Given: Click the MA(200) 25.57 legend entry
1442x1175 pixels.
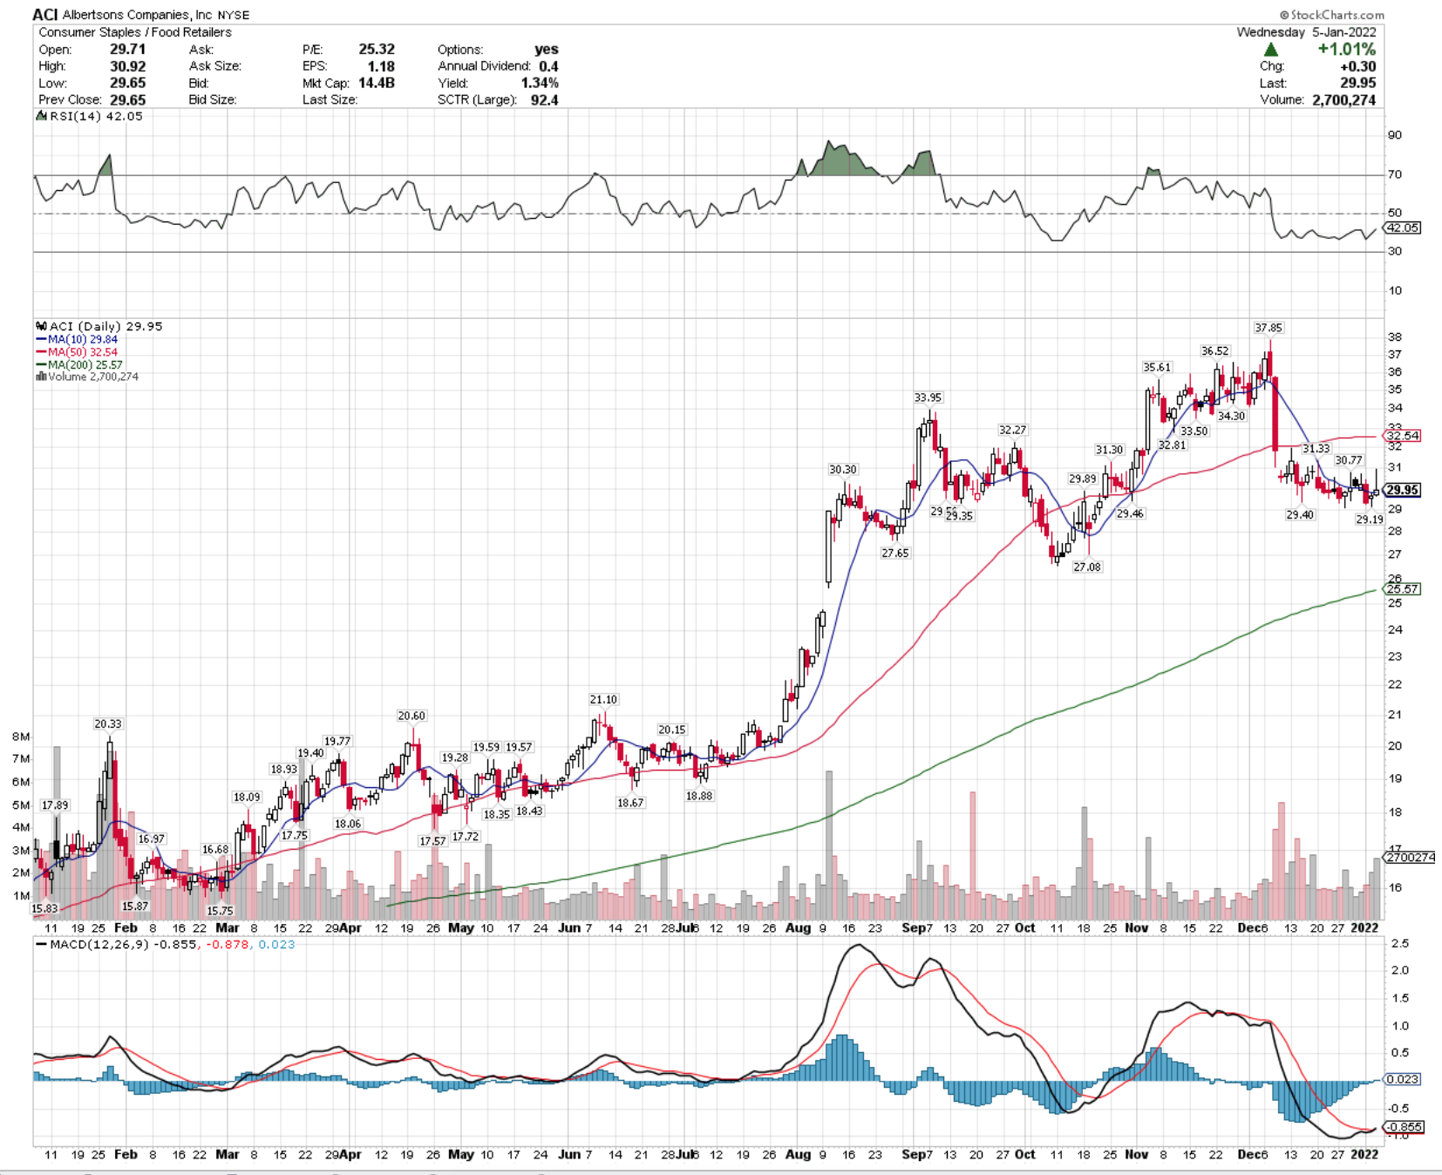Looking at the screenshot, I should pyautogui.click(x=85, y=364).
